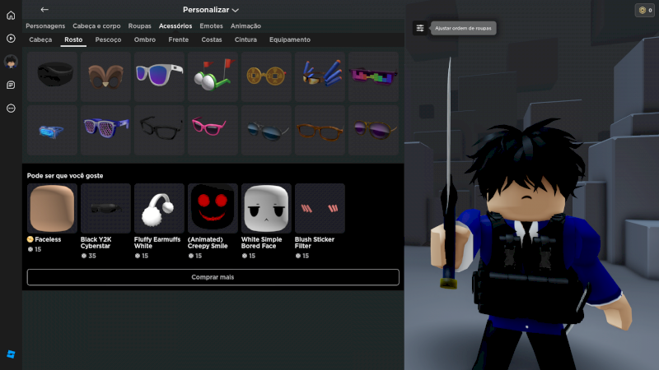Open Fluffy Earmuffs White item
This screenshot has width=659, height=370.
[x=159, y=209]
